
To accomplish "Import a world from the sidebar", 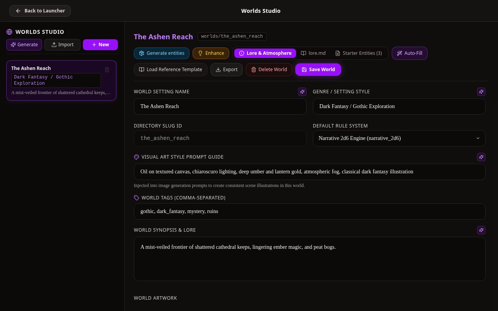I will (x=62, y=45).
